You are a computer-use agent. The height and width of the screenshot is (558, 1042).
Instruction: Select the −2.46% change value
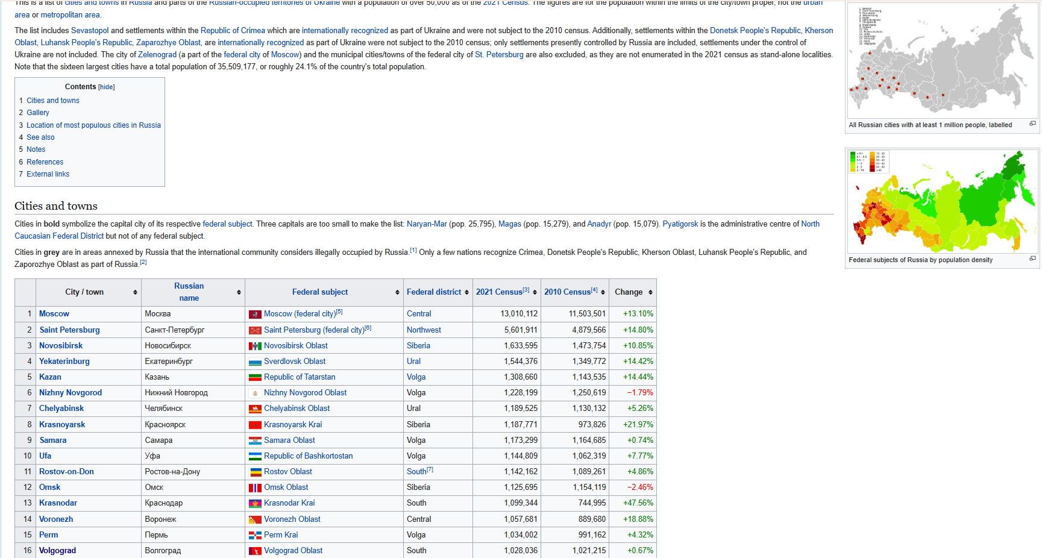[640, 487]
